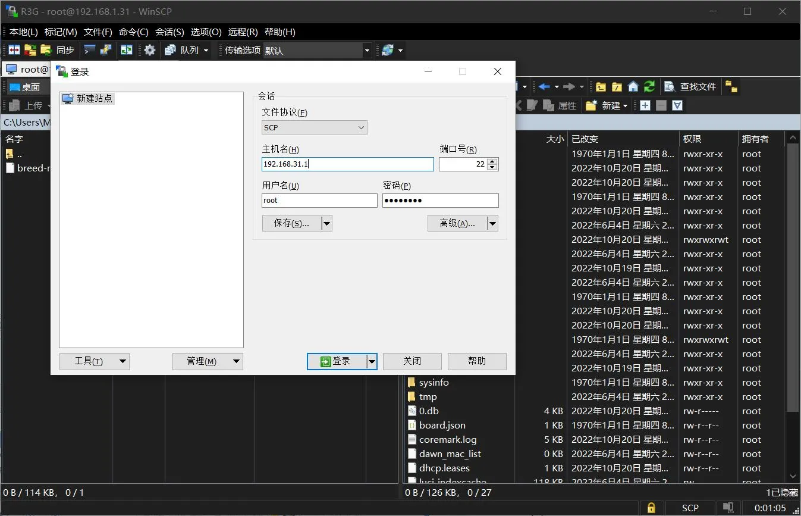Viewport: 801px width, 516px height.
Task: Click the settings gear toolbar icon
Action: pos(149,50)
